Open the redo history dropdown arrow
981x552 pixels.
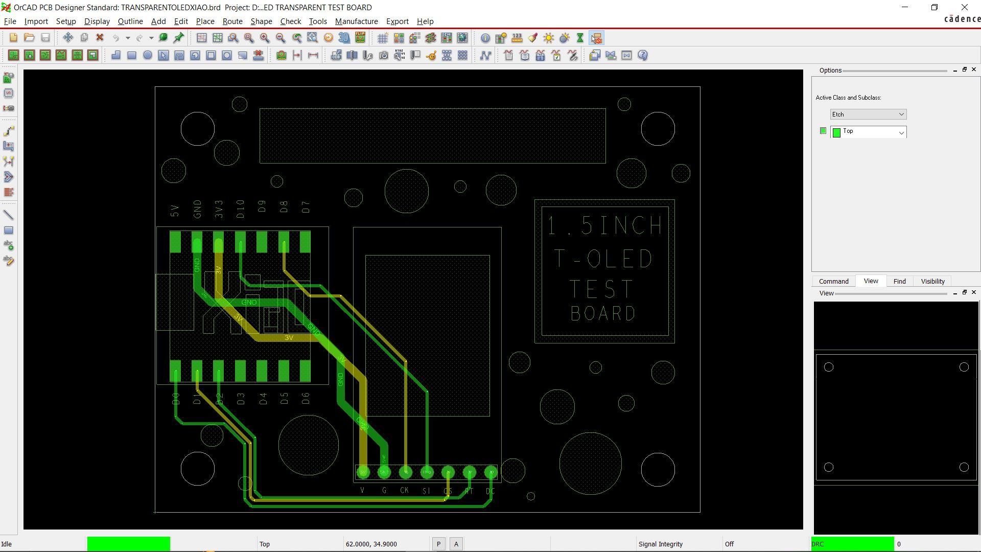151,38
